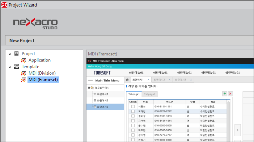Select the Application tree item
254x142 pixels.
tap(39, 60)
